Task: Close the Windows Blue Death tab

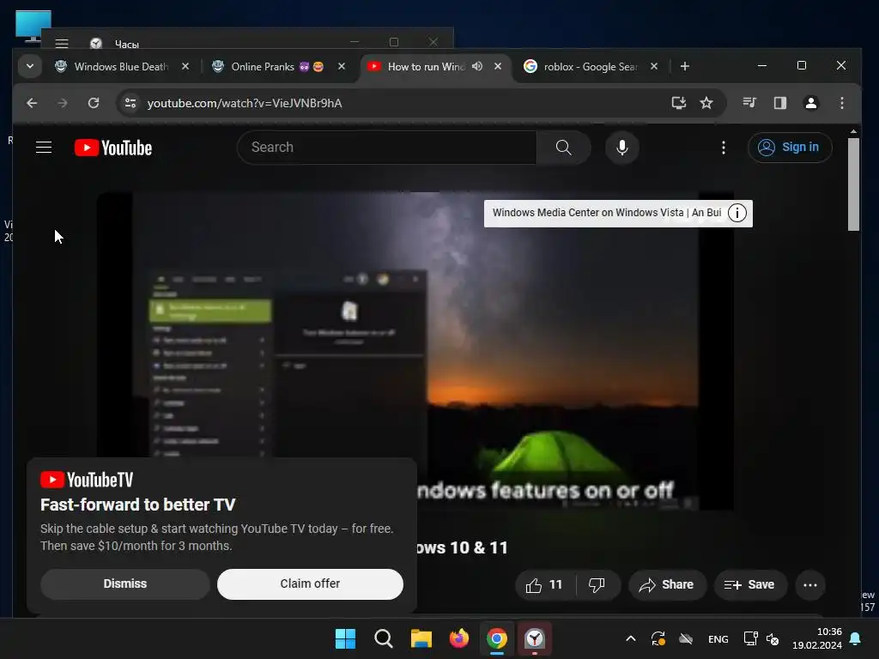Action: click(x=185, y=66)
